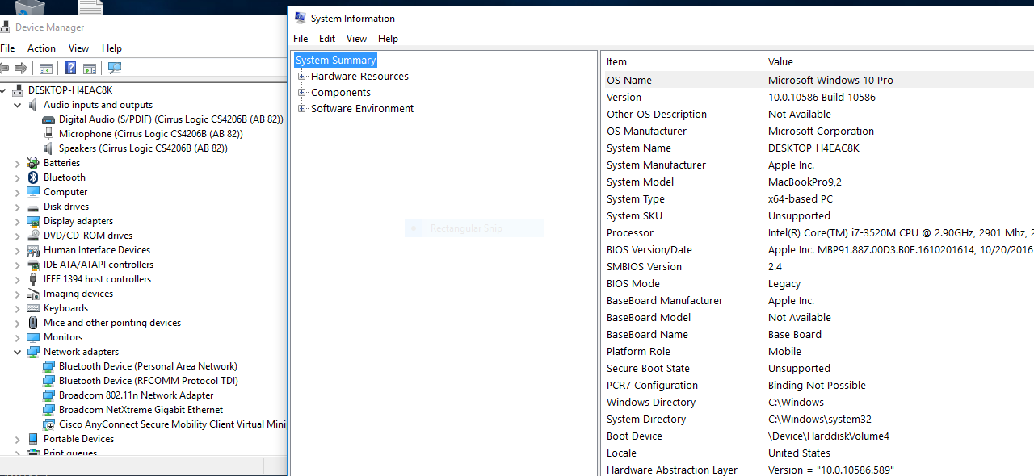Collapse the Audio inputs and outputs chevron

point(17,105)
